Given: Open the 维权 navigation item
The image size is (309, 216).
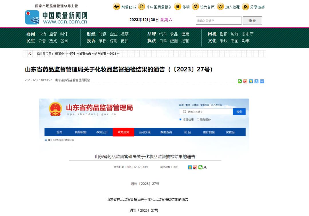Looking at the screenshot, I should point(102,41).
